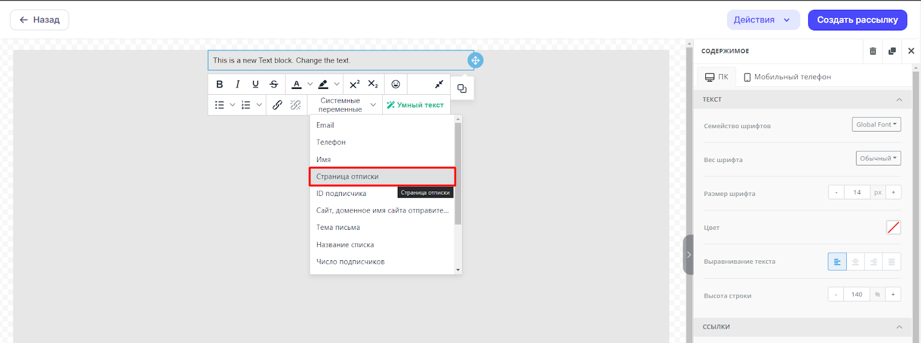
Task: Collapse the ССЫЛКИ section
Action: point(899,327)
